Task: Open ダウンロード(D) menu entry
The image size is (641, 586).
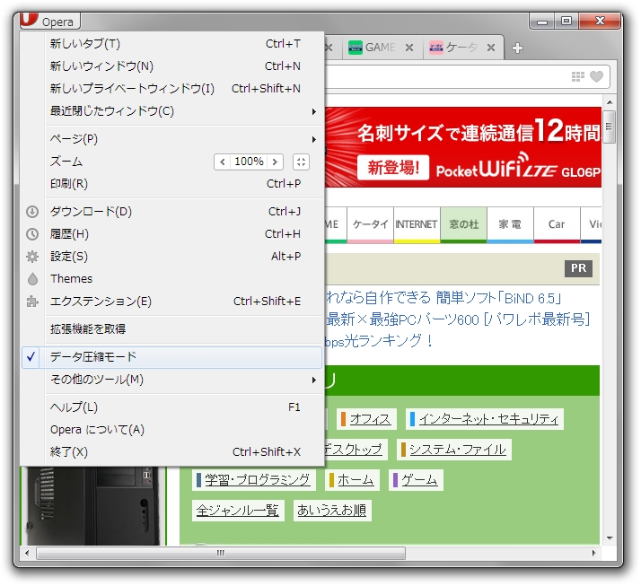Action: tap(171, 212)
